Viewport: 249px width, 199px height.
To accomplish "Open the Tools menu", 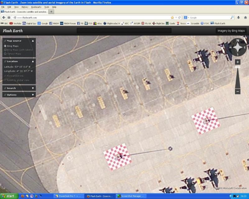I will (x=47, y=7).
